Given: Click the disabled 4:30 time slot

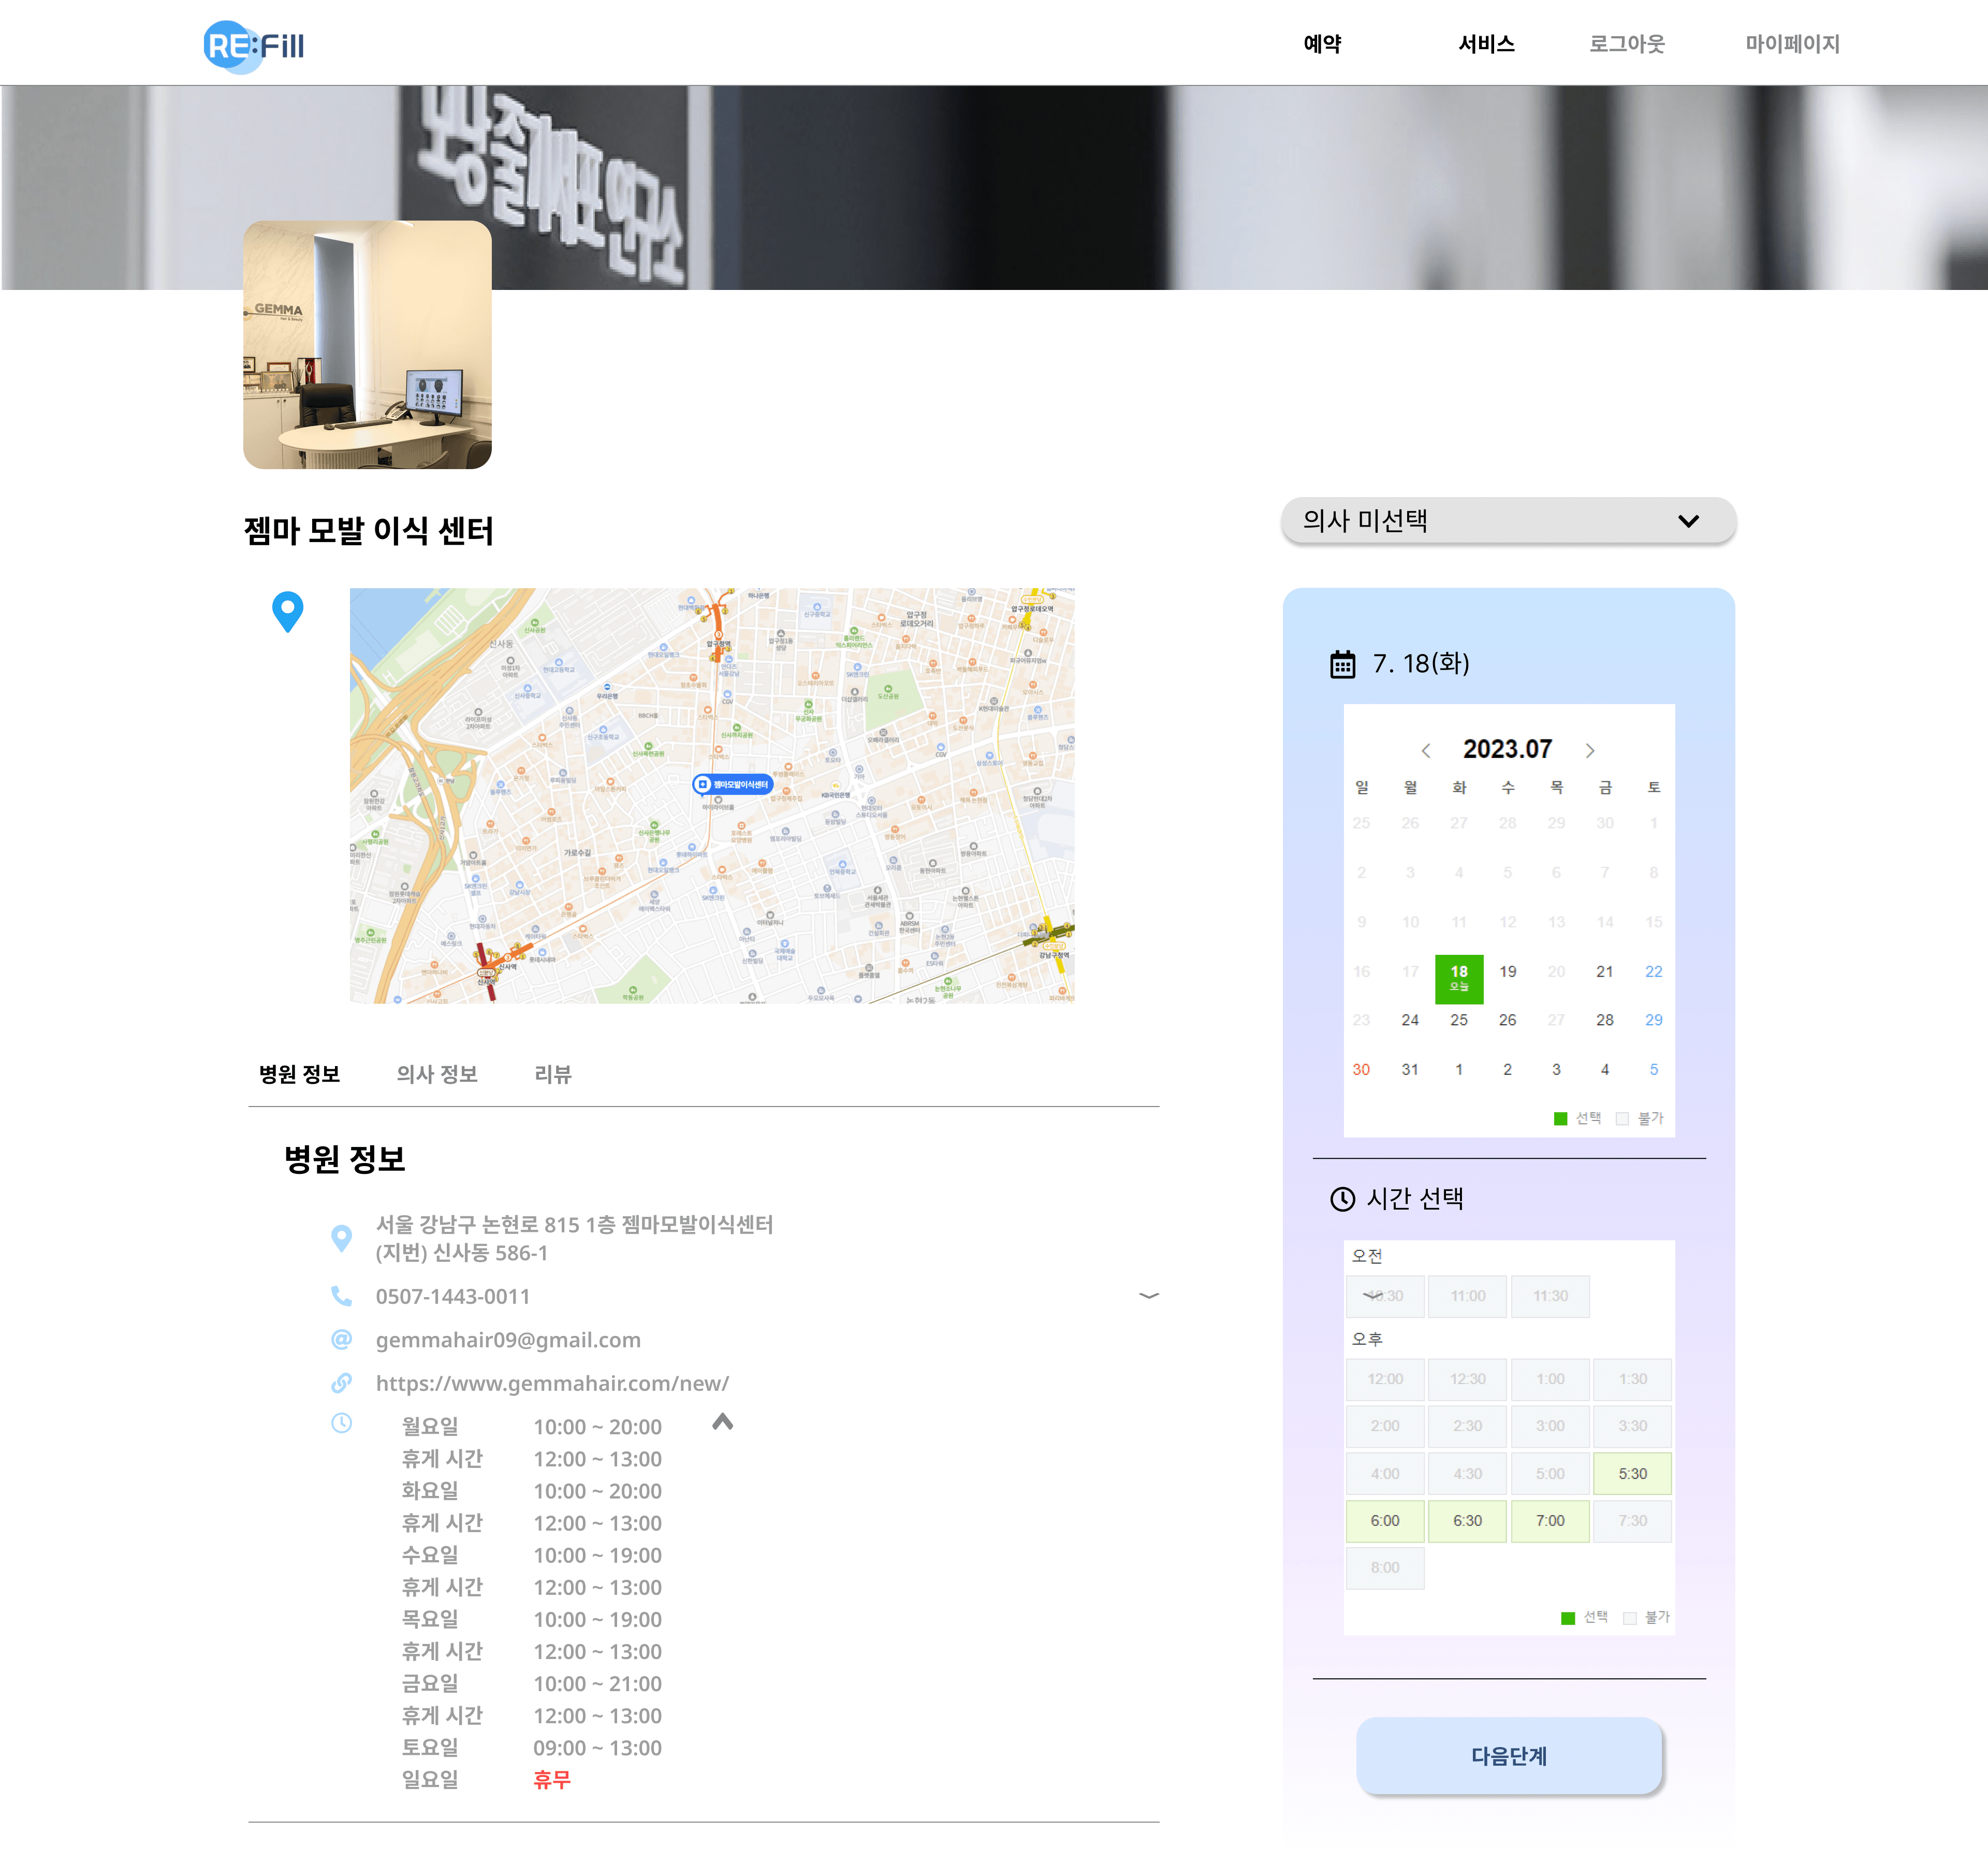Looking at the screenshot, I should (x=1467, y=1474).
